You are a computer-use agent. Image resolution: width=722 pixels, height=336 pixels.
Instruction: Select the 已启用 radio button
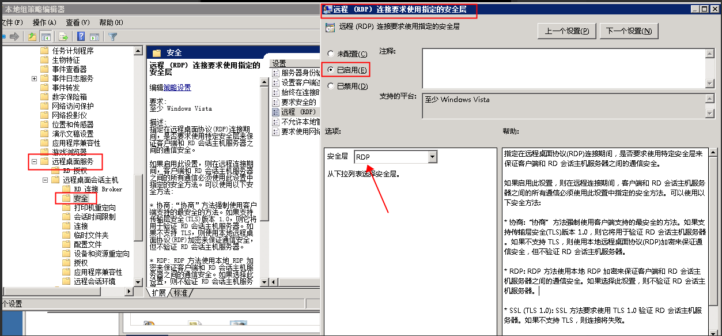[x=331, y=70]
